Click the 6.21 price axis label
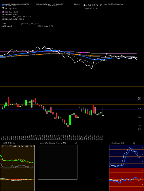 click(139, 100)
